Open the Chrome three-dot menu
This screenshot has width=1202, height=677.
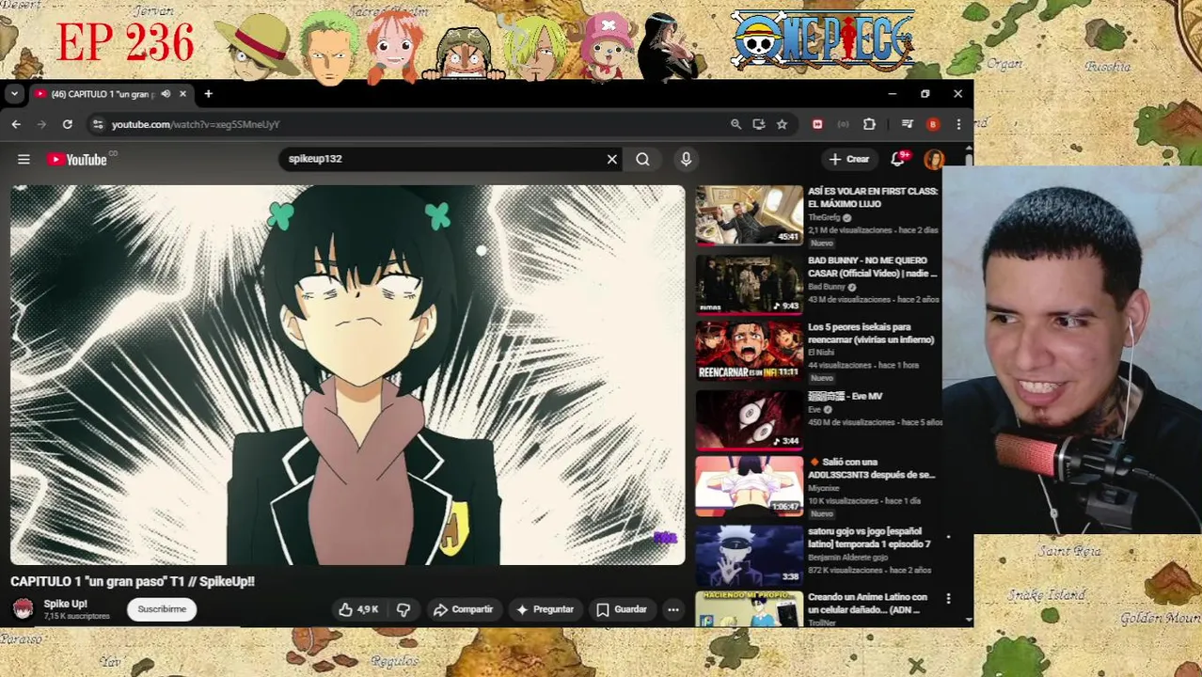coord(958,124)
